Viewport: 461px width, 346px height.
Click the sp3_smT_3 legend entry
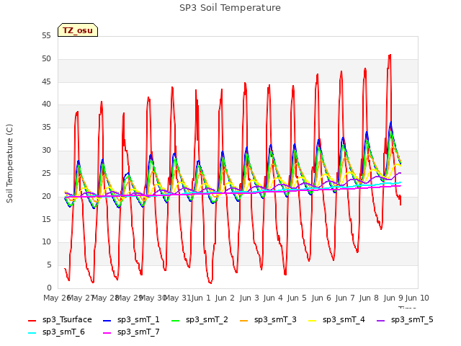coord(268,319)
